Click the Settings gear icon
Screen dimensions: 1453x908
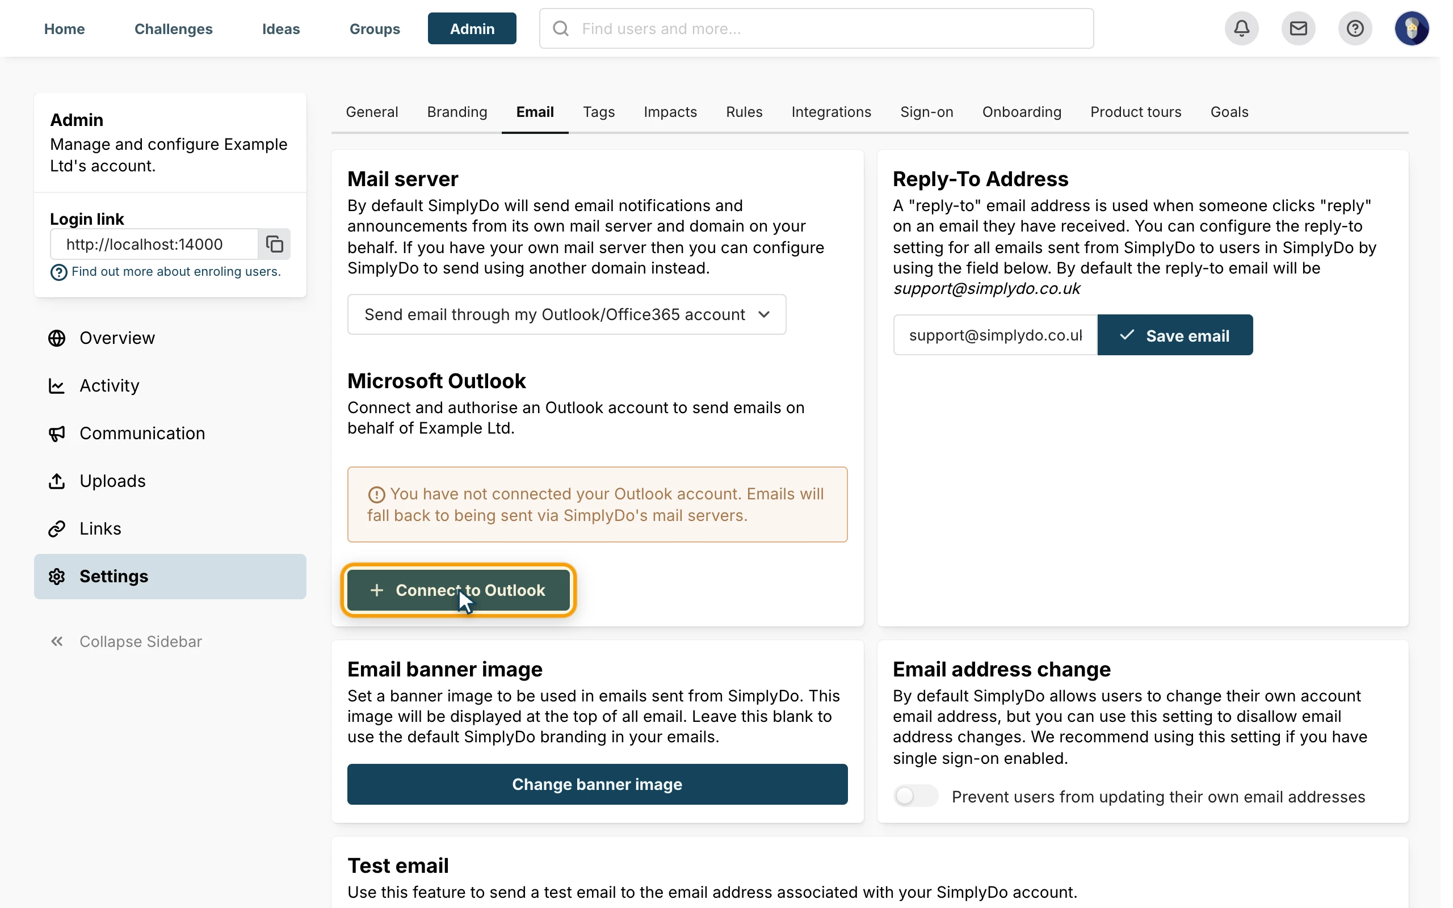(57, 577)
